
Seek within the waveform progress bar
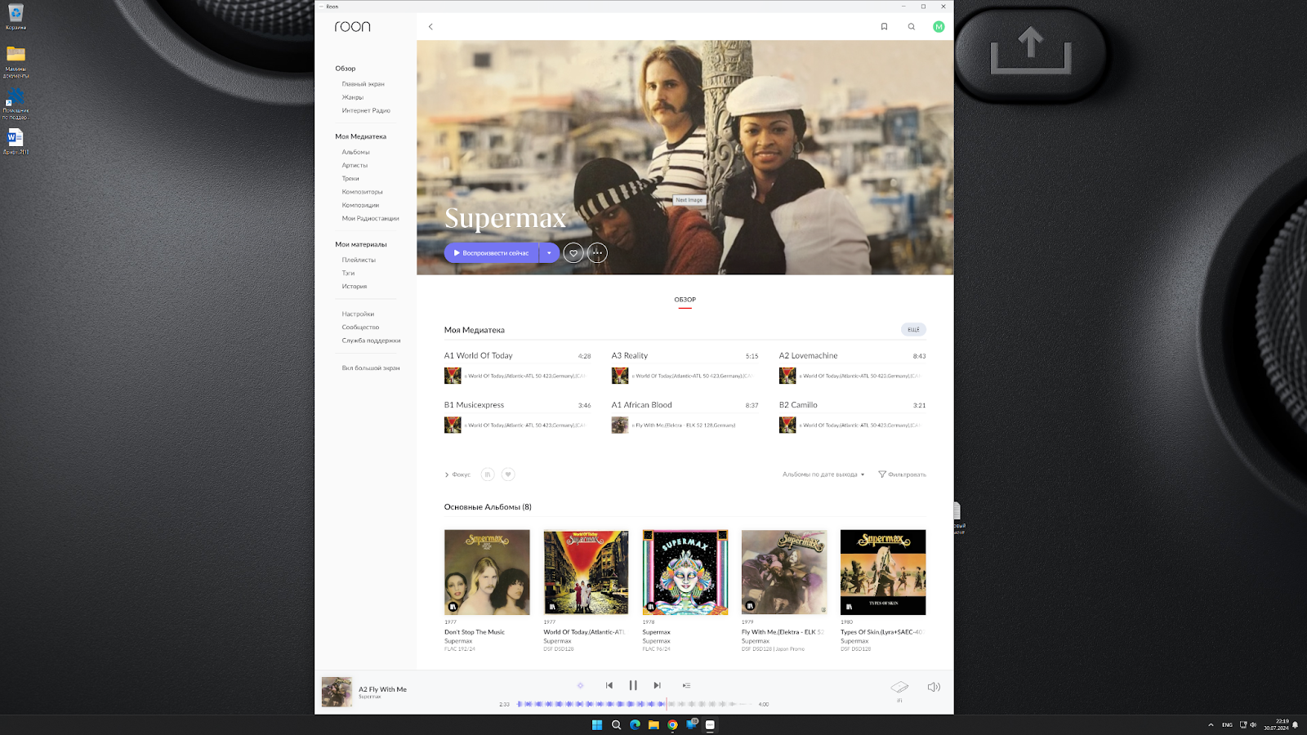(x=634, y=704)
